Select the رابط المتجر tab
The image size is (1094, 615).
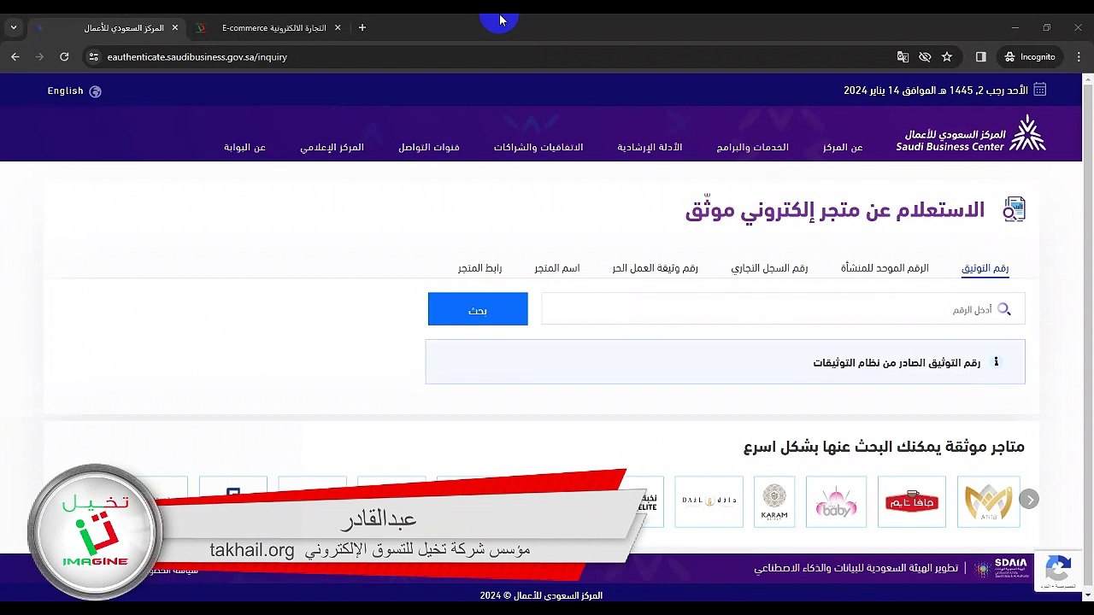pyautogui.click(x=479, y=268)
